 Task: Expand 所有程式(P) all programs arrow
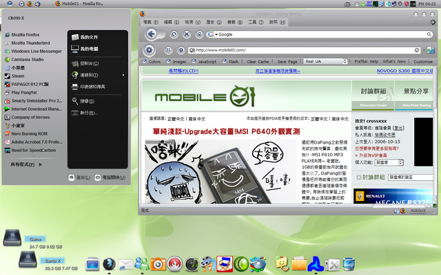tap(41, 164)
